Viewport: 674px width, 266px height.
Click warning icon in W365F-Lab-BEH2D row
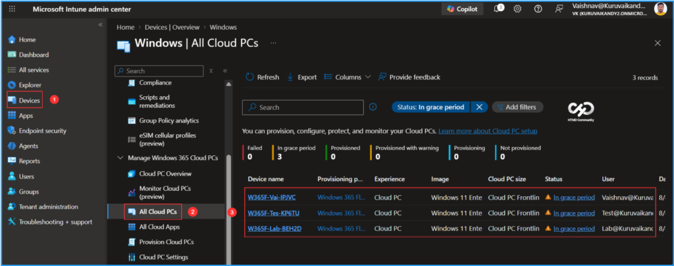coord(548,228)
